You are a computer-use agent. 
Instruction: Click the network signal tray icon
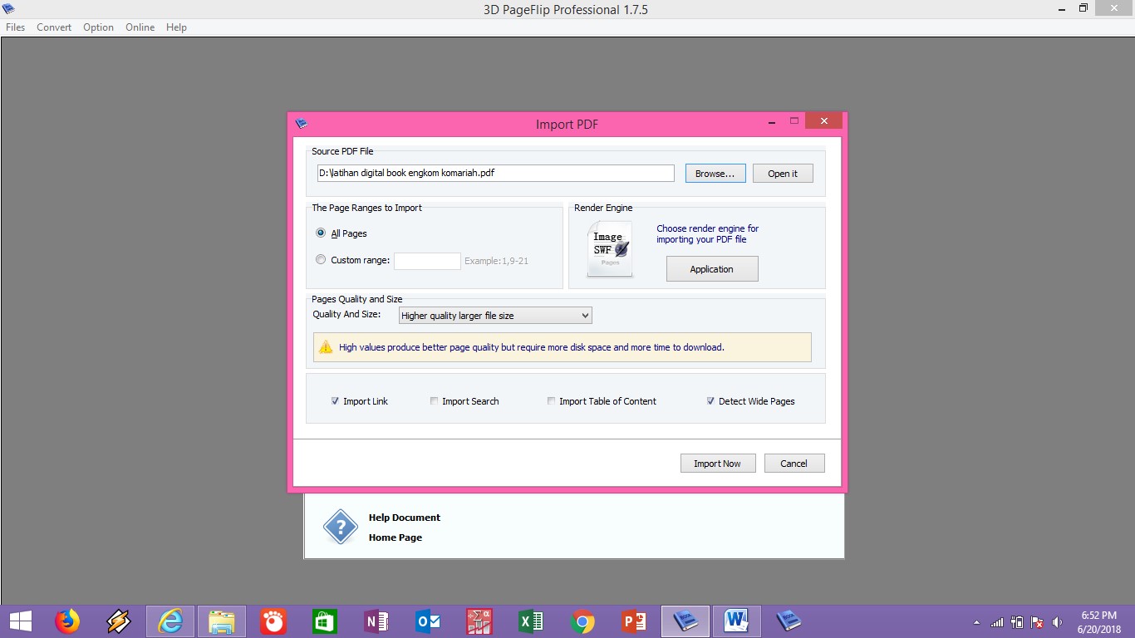(997, 622)
